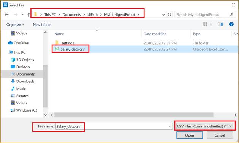Open the recent locations dropdown arrow
This screenshot has width=239, height=143.
[22, 15]
